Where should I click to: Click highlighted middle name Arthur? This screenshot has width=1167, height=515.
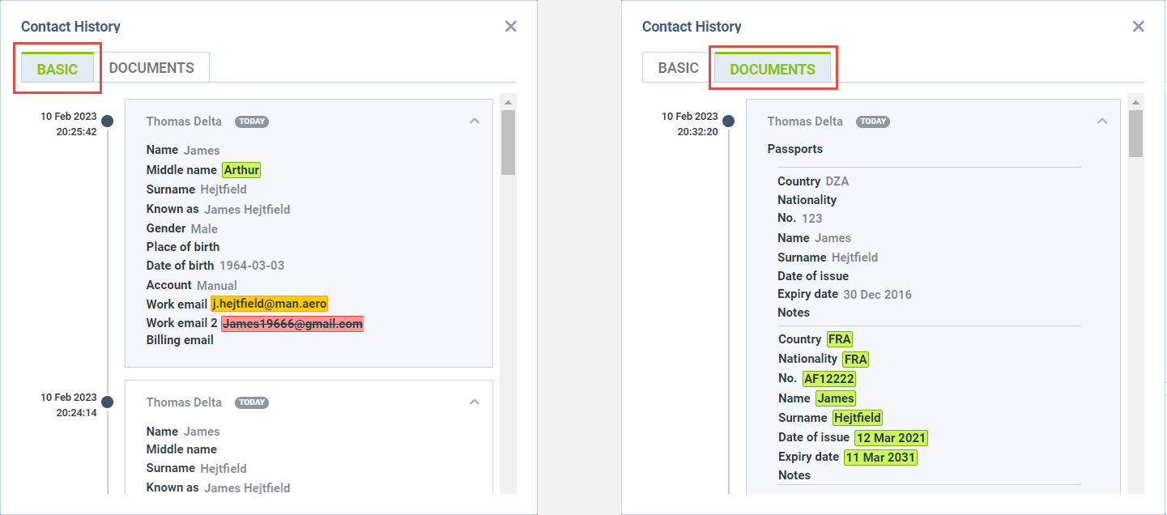tap(241, 170)
